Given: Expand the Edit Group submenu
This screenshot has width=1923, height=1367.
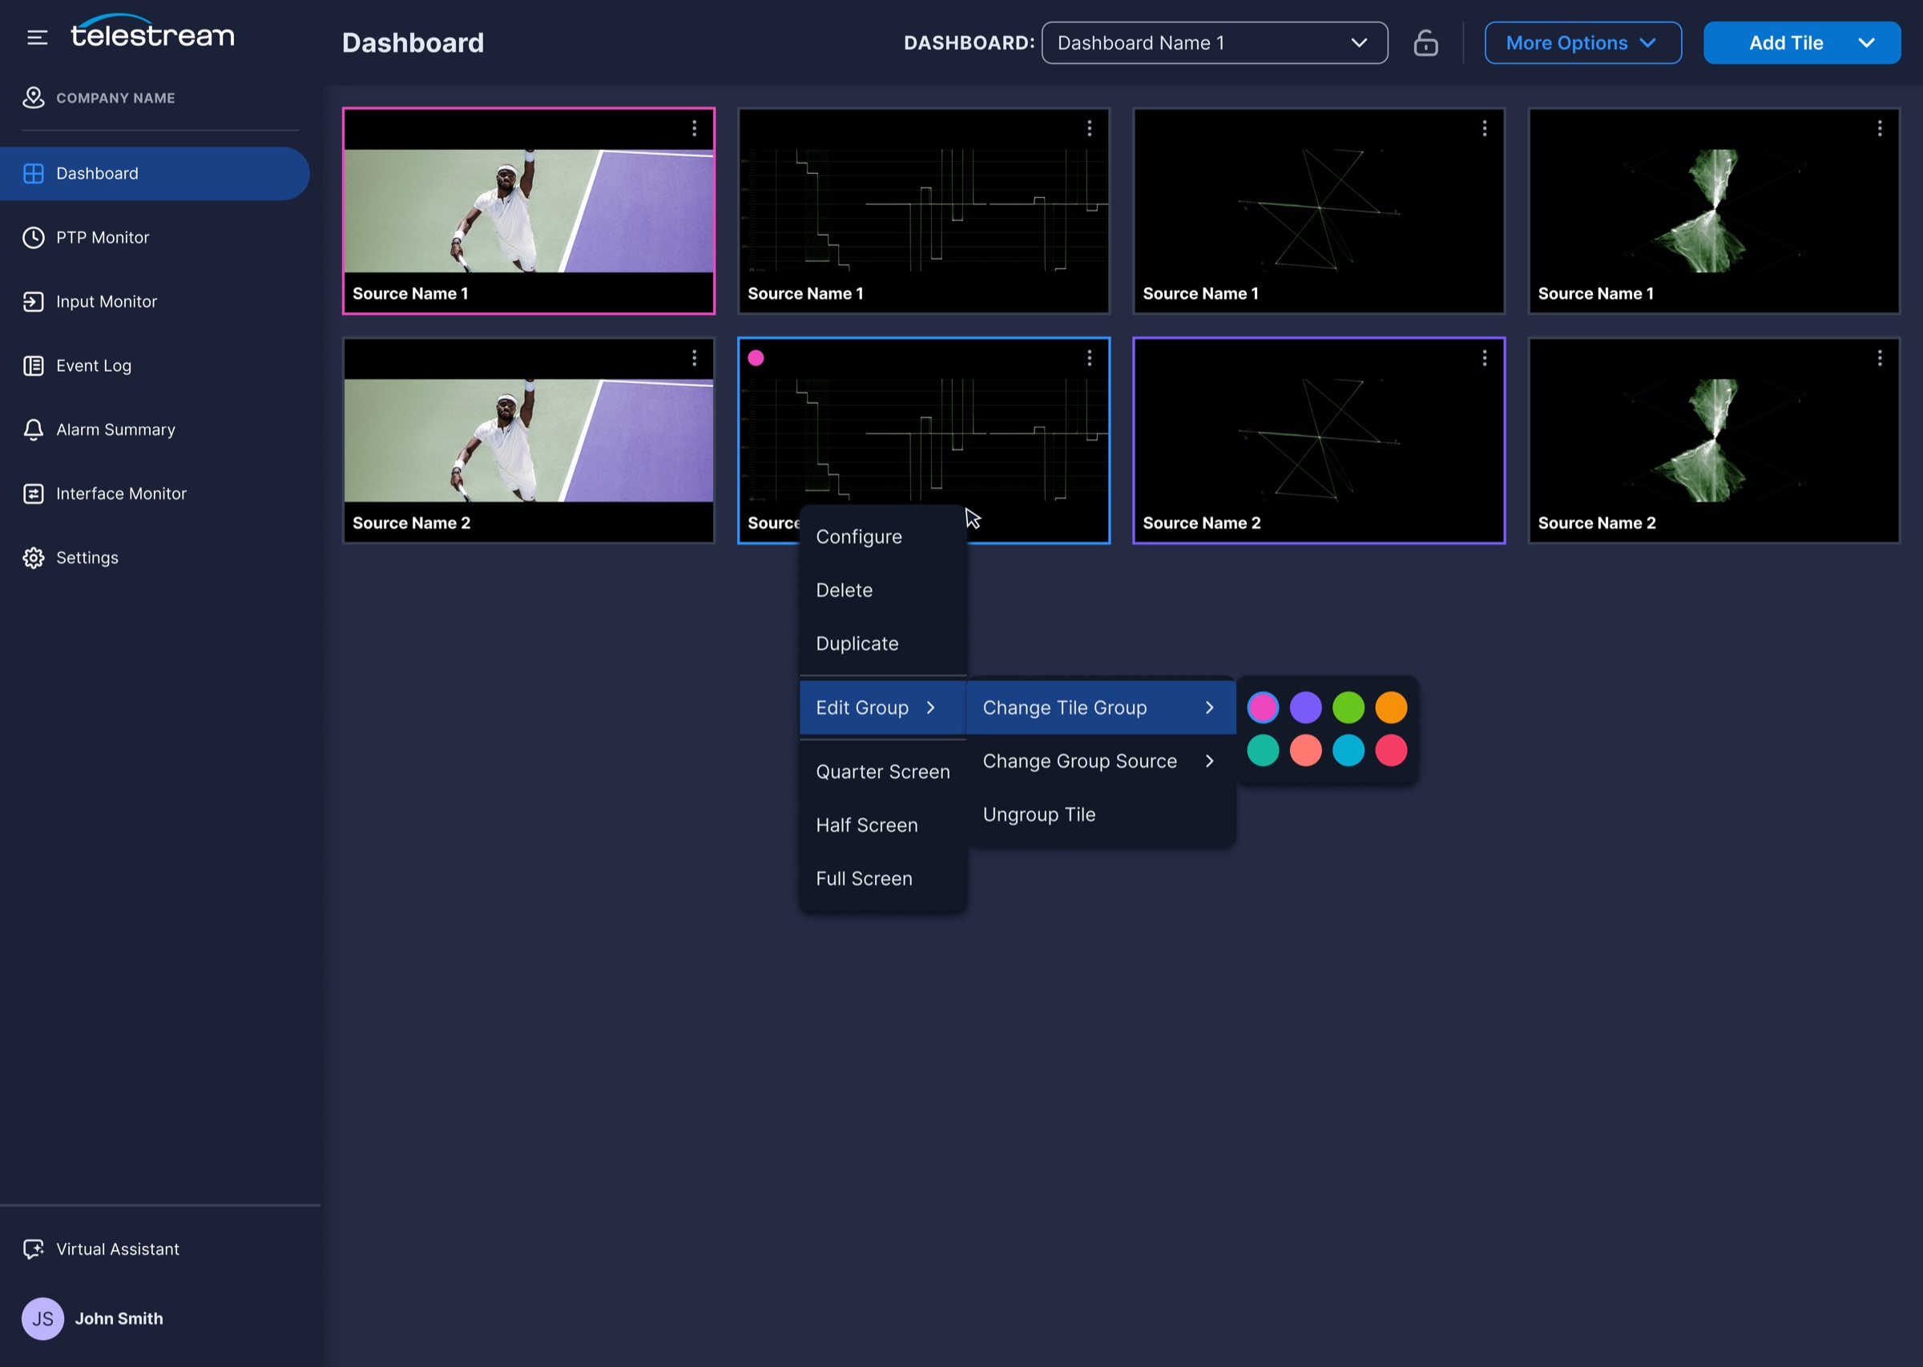Looking at the screenshot, I should point(883,708).
